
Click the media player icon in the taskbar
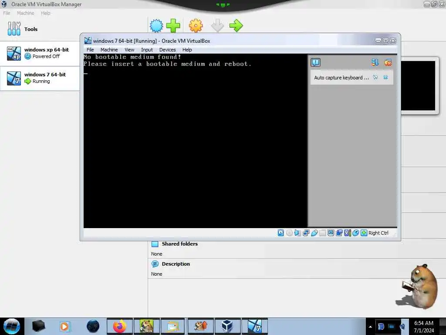click(64, 326)
